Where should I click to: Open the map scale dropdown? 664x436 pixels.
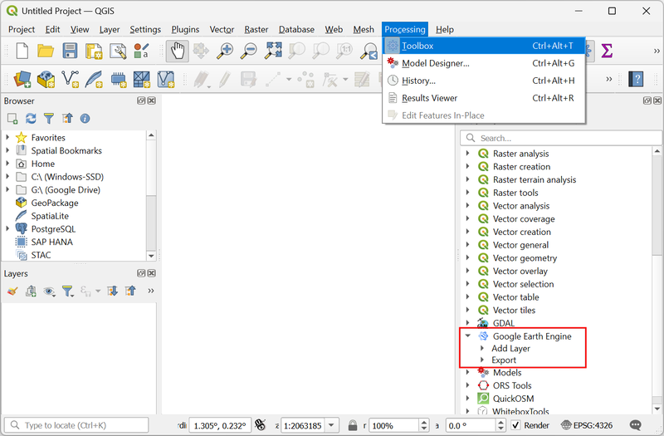tap(331, 425)
